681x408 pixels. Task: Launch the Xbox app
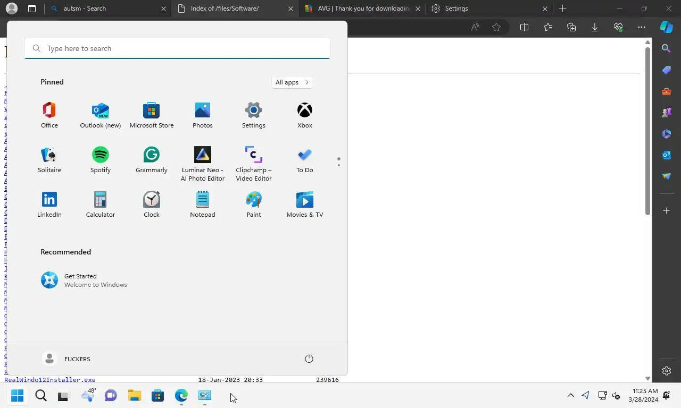click(305, 115)
